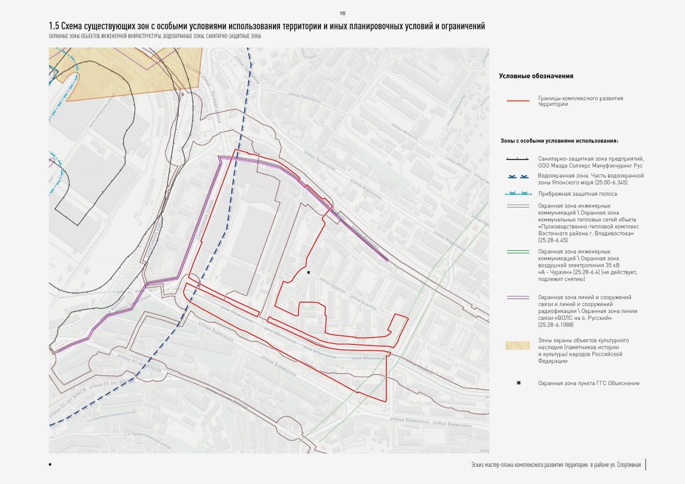
Task: Click the black dot in the footer
Action: [50, 465]
